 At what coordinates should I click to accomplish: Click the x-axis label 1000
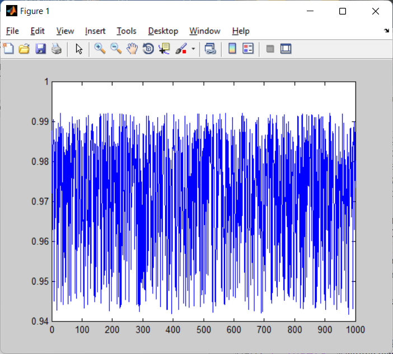[x=355, y=330]
